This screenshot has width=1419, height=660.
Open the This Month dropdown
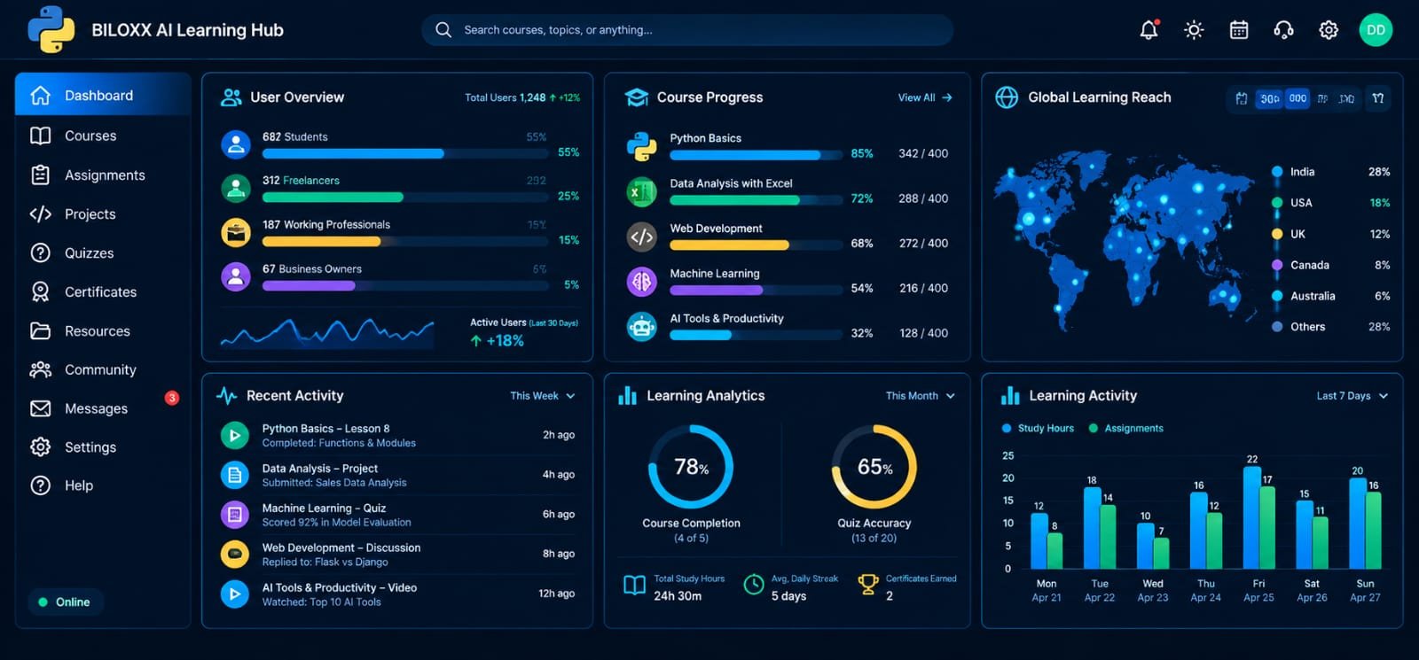920,396
